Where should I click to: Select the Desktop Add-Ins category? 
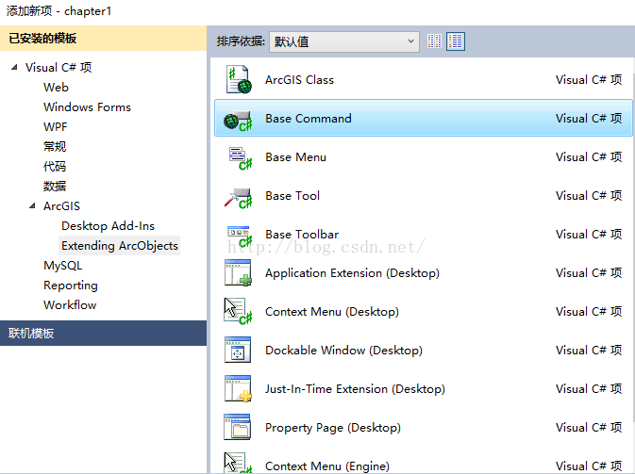point(108,225)
